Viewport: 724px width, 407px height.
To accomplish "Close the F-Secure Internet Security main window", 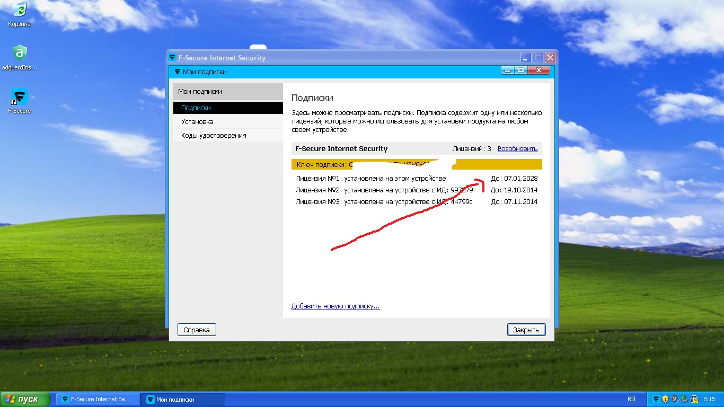I will [550, 58].
